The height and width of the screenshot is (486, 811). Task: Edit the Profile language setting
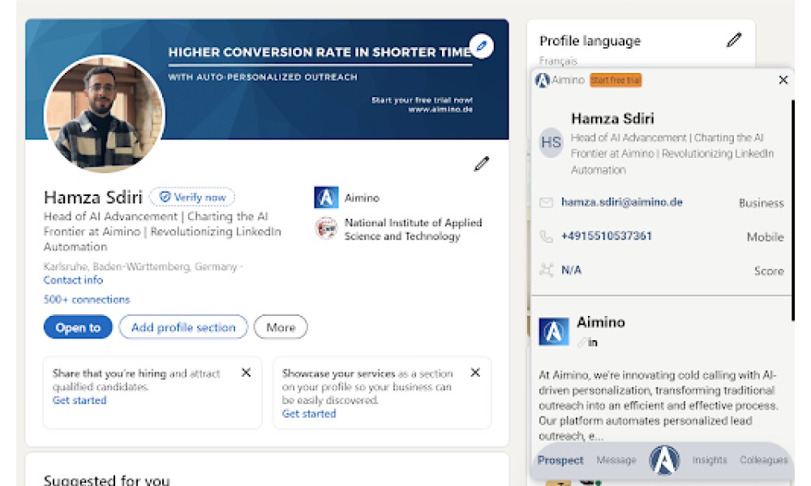pos(734,40)
